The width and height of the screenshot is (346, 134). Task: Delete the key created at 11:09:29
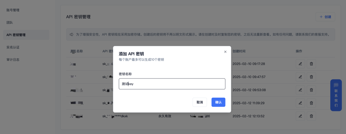pyautogui.click(x=311, y=103)
